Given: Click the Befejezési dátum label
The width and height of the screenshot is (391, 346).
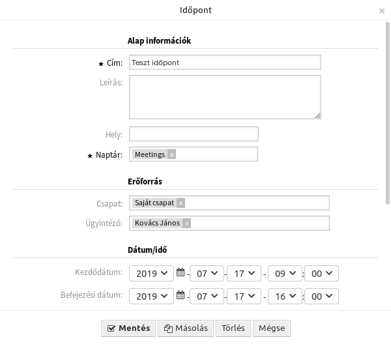Looking at the screenshot, I should [92, 295].
